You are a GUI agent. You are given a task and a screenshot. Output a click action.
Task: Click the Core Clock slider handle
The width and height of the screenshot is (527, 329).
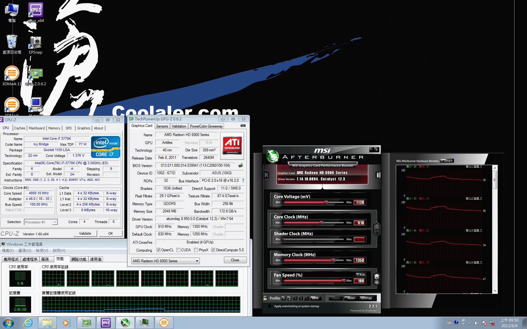click(321, 223)
